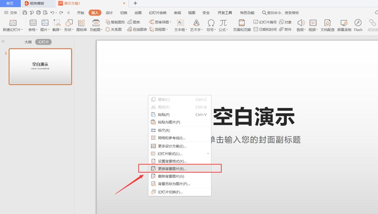Viewport: 378px width, 214px height.
Task: Click the Mind Map (思维导图) icon
Action: 160,22
